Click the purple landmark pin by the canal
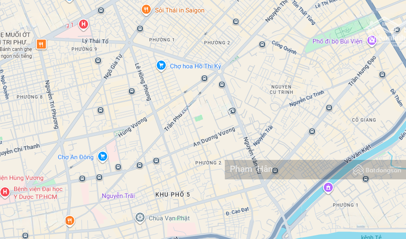The width and height of the screenshot is (406, 239). pos(328,187)
